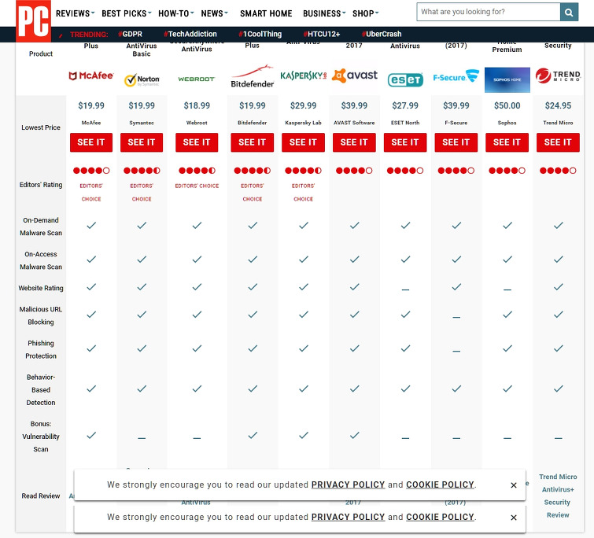The image size is (594, 538).
Task: Open the Smart Home section
Action: coord(266,13)
